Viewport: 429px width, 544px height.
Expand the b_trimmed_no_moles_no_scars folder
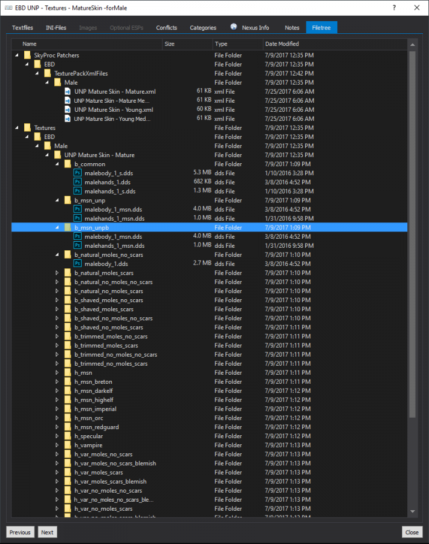click(57, 354)
